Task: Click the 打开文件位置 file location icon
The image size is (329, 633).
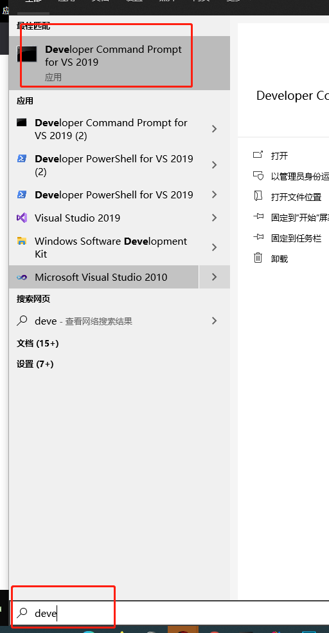Action: coord(258,196)
